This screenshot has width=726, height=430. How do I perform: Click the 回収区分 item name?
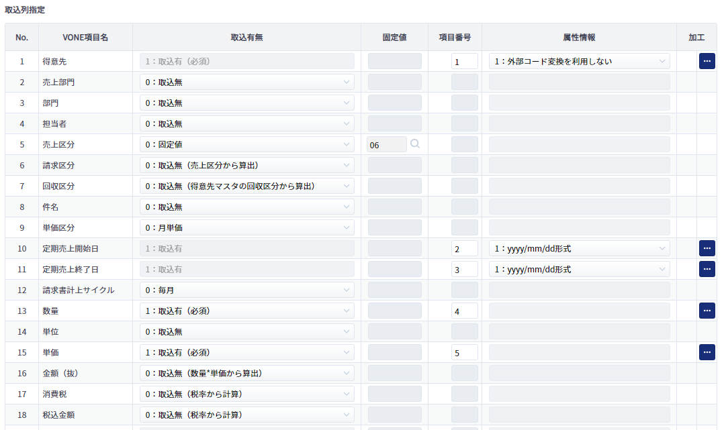coord(58,186)
